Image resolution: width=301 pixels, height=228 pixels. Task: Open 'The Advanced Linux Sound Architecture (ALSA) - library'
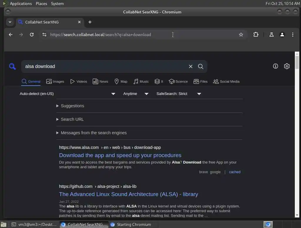[x=128, y=194]
